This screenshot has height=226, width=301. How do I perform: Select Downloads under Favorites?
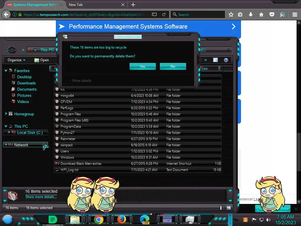[26, 83]
